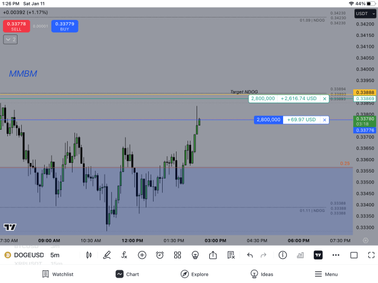Select the 2,800,000 take-profit order label
The height and width of the screenshot is (283, 378).
coord(263,98)
